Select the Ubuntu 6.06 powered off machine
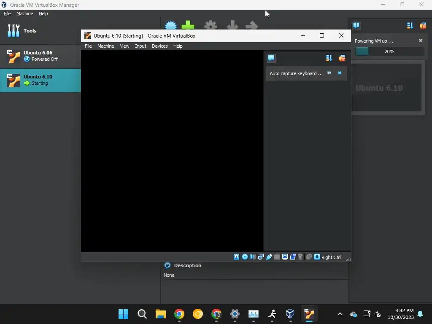 (x=40, y=56)
